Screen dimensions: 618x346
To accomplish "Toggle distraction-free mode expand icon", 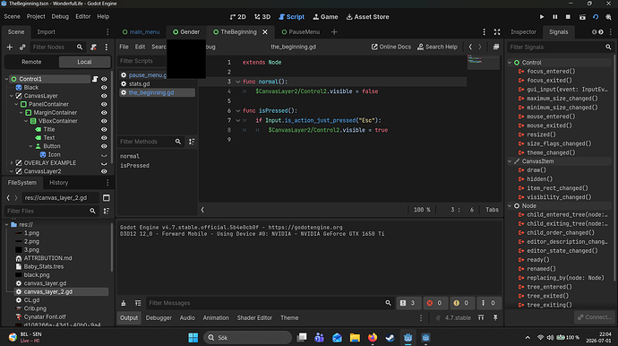I will [497, 32].
